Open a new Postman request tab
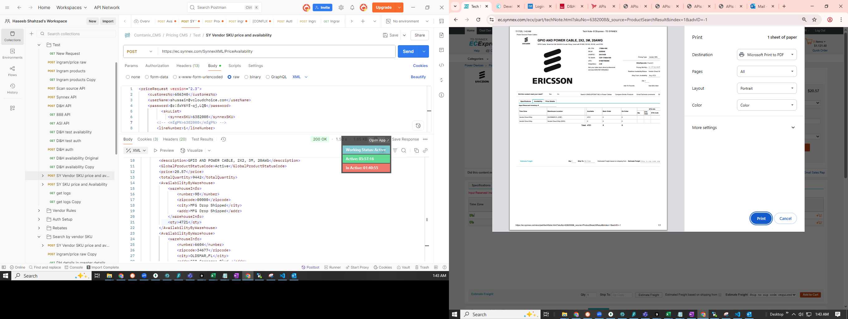This screenshot has height=319, width=848. [x=363, y=21]
